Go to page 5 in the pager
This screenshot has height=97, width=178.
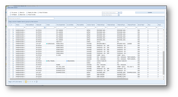(34, 82)
